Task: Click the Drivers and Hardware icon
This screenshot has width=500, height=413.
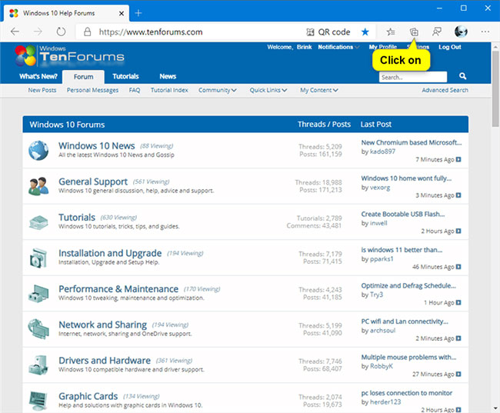Action: click(38, 365)
